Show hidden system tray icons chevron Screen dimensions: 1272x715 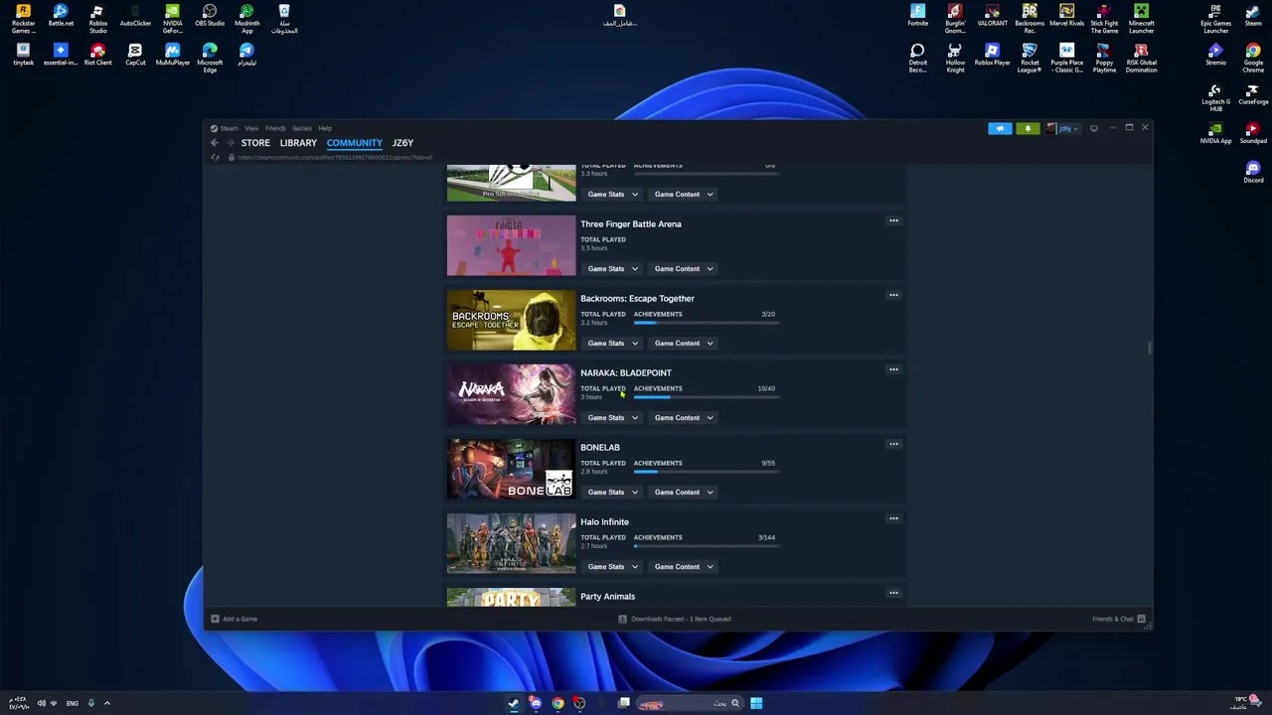pyautogui.click(x=107, y=703)
